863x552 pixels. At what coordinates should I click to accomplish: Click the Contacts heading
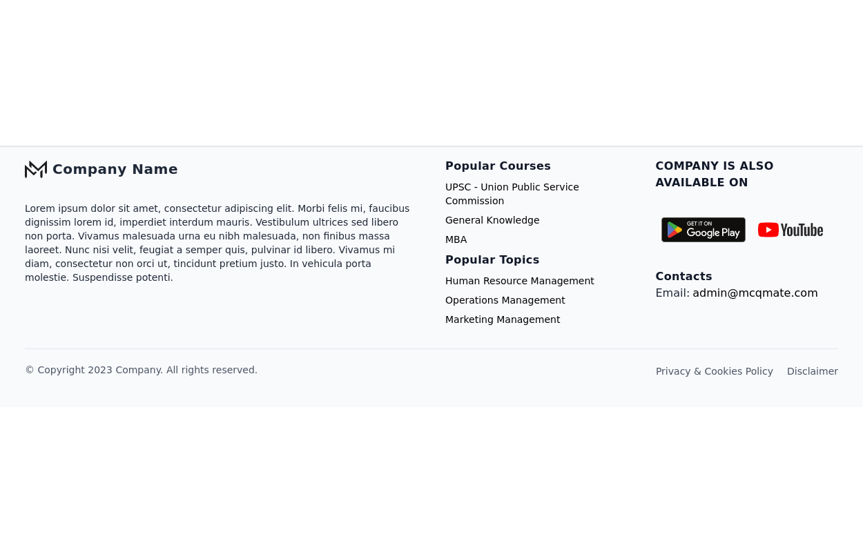683,276
